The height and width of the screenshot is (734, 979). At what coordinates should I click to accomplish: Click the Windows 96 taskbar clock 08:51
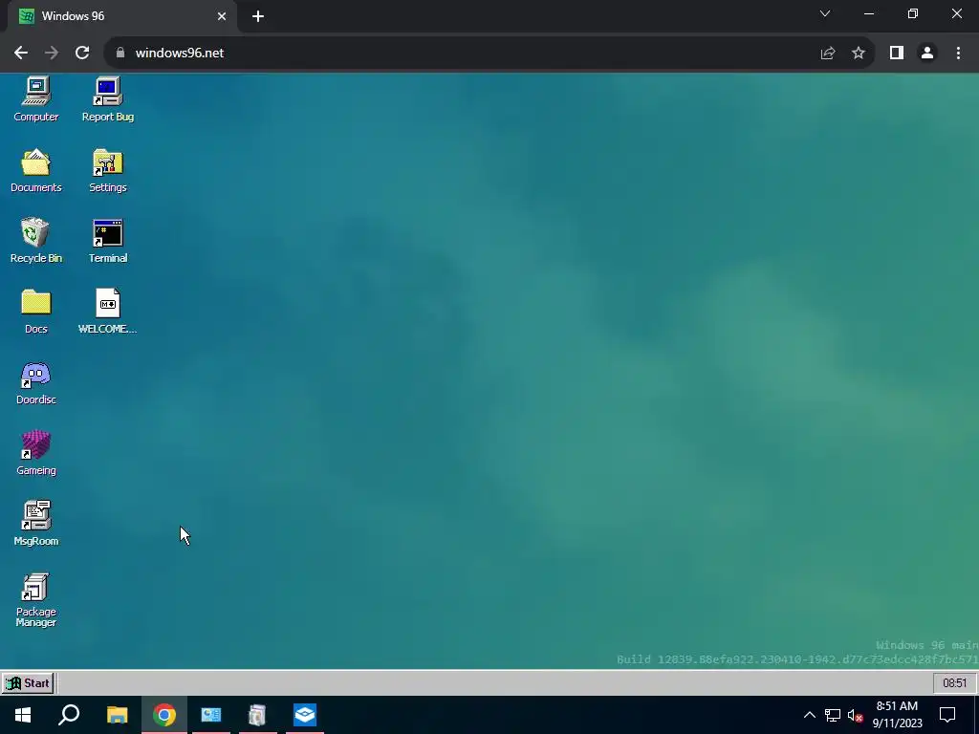tap(954, 682)
